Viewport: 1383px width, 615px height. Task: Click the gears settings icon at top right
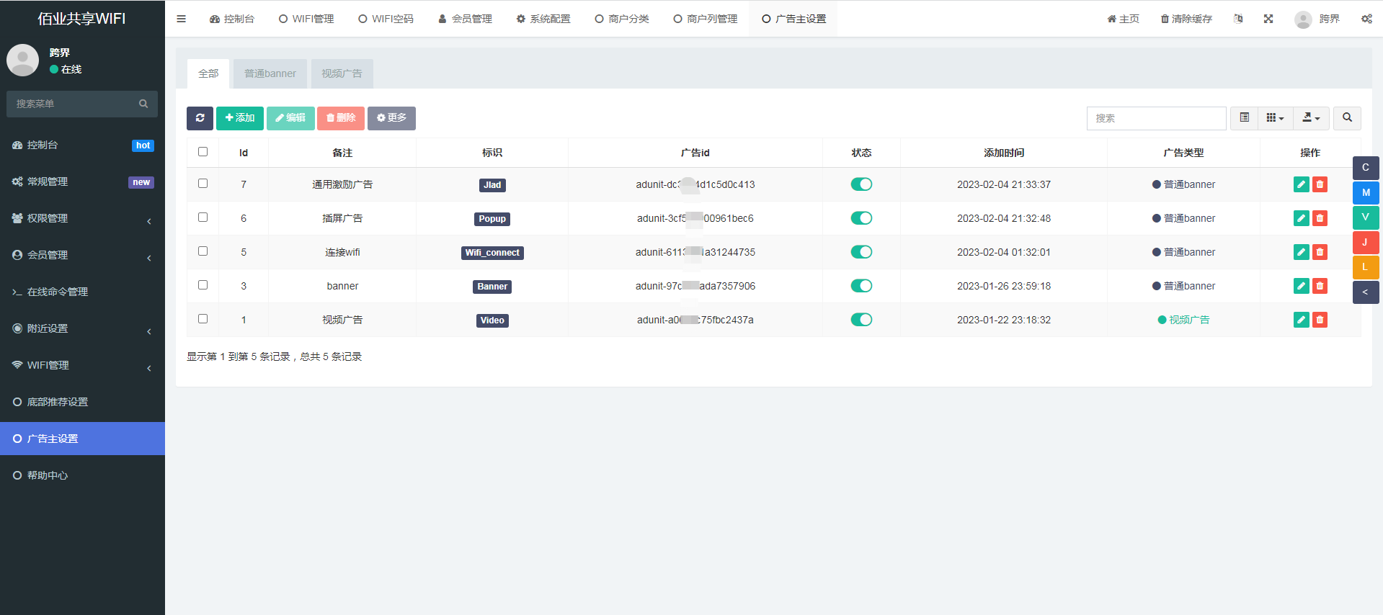tap(1366, 19)
